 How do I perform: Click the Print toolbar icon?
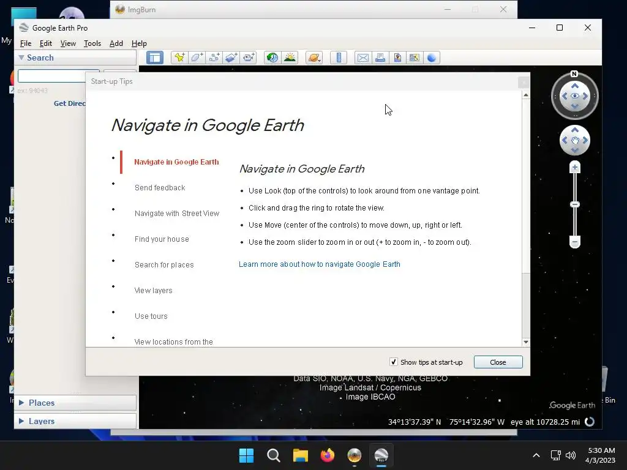tap(380, 58)
